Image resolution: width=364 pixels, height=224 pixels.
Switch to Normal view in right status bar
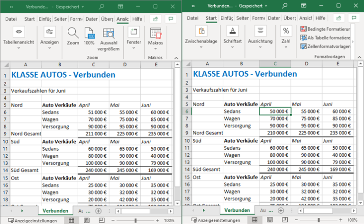point(255,220)
